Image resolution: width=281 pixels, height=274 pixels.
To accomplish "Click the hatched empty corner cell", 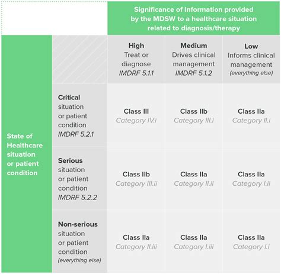I will coord(80,59).
